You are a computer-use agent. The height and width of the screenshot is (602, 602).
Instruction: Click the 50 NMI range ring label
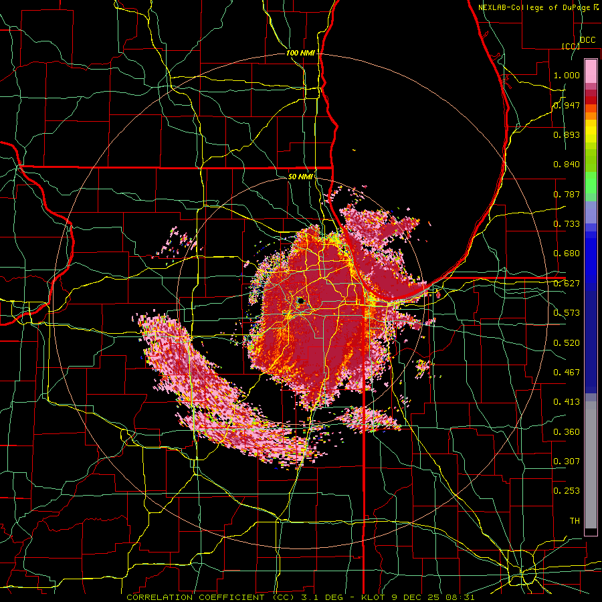point(300,177)
